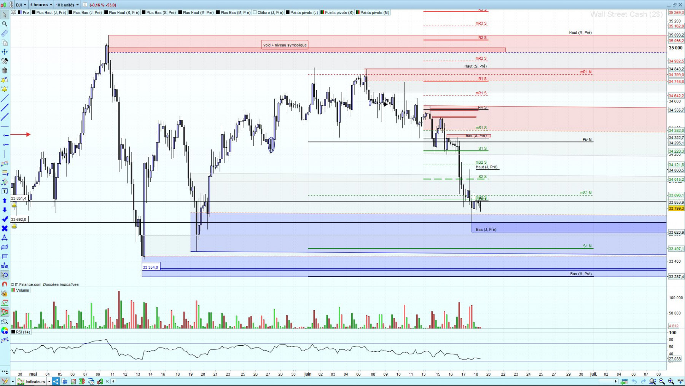Open the DJI instrument dropdown
The height and width of the screenshot is (386, 685).
click(21, 5)
